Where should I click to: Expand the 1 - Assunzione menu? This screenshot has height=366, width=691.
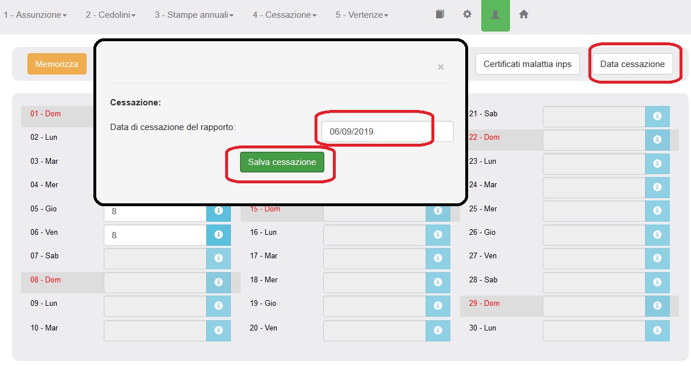tap(35, 15)
